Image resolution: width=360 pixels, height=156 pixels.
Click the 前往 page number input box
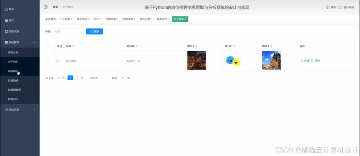pyautogui.click(x=122, y=78)
